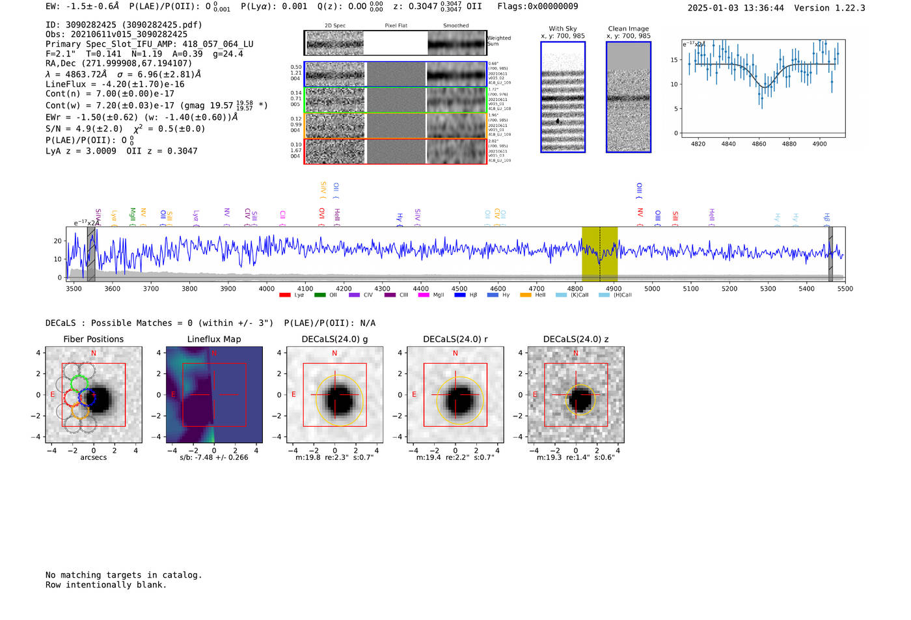Click the orange fiber circle in Fiber Positions
Viewport: 911px width, 620px height.
pyautogui.click(x=81, y=410)
